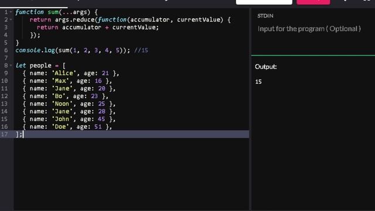The width and height of the screenshot is (375, 211).
Task: Click the 'let people = [' line
Action: [40, 66]
